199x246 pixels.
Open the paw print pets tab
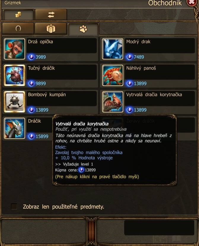click(83, 29)
